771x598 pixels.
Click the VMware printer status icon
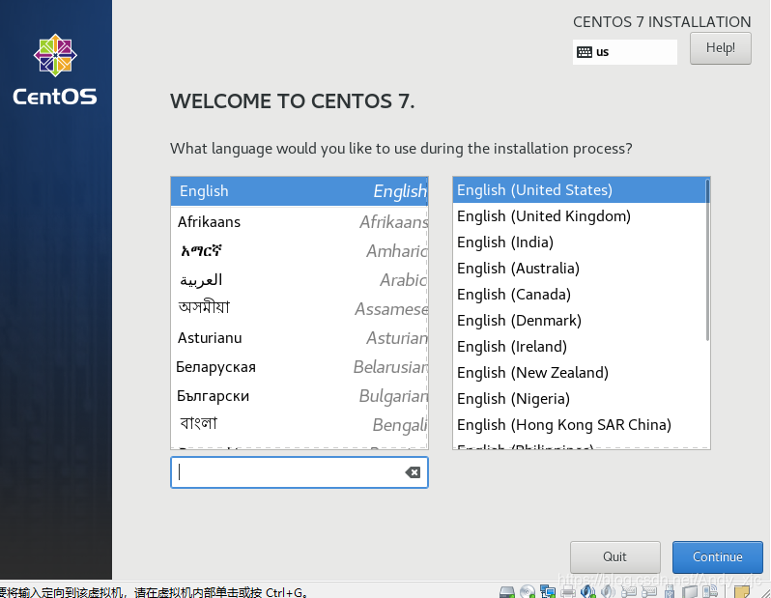click(x=568, y=592)
